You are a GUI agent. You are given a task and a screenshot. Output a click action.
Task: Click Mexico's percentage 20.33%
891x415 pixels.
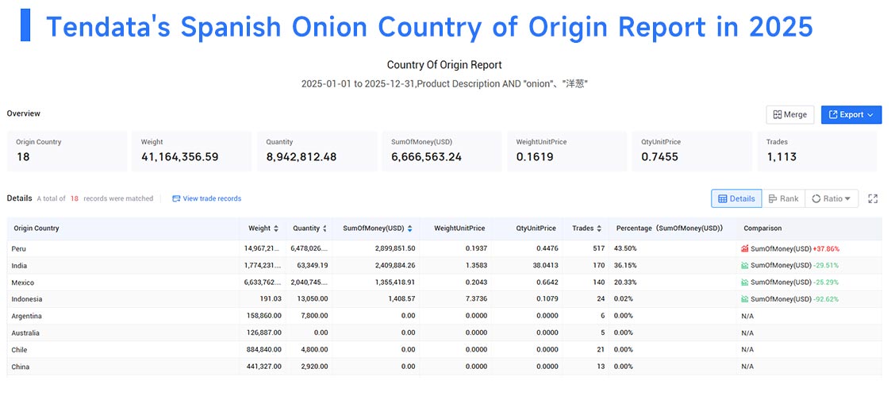pyautogui.click(x=625, y=282)
